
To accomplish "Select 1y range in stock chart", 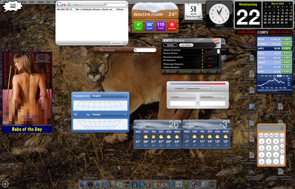I will pyautogui.click(x=284, y=76).
